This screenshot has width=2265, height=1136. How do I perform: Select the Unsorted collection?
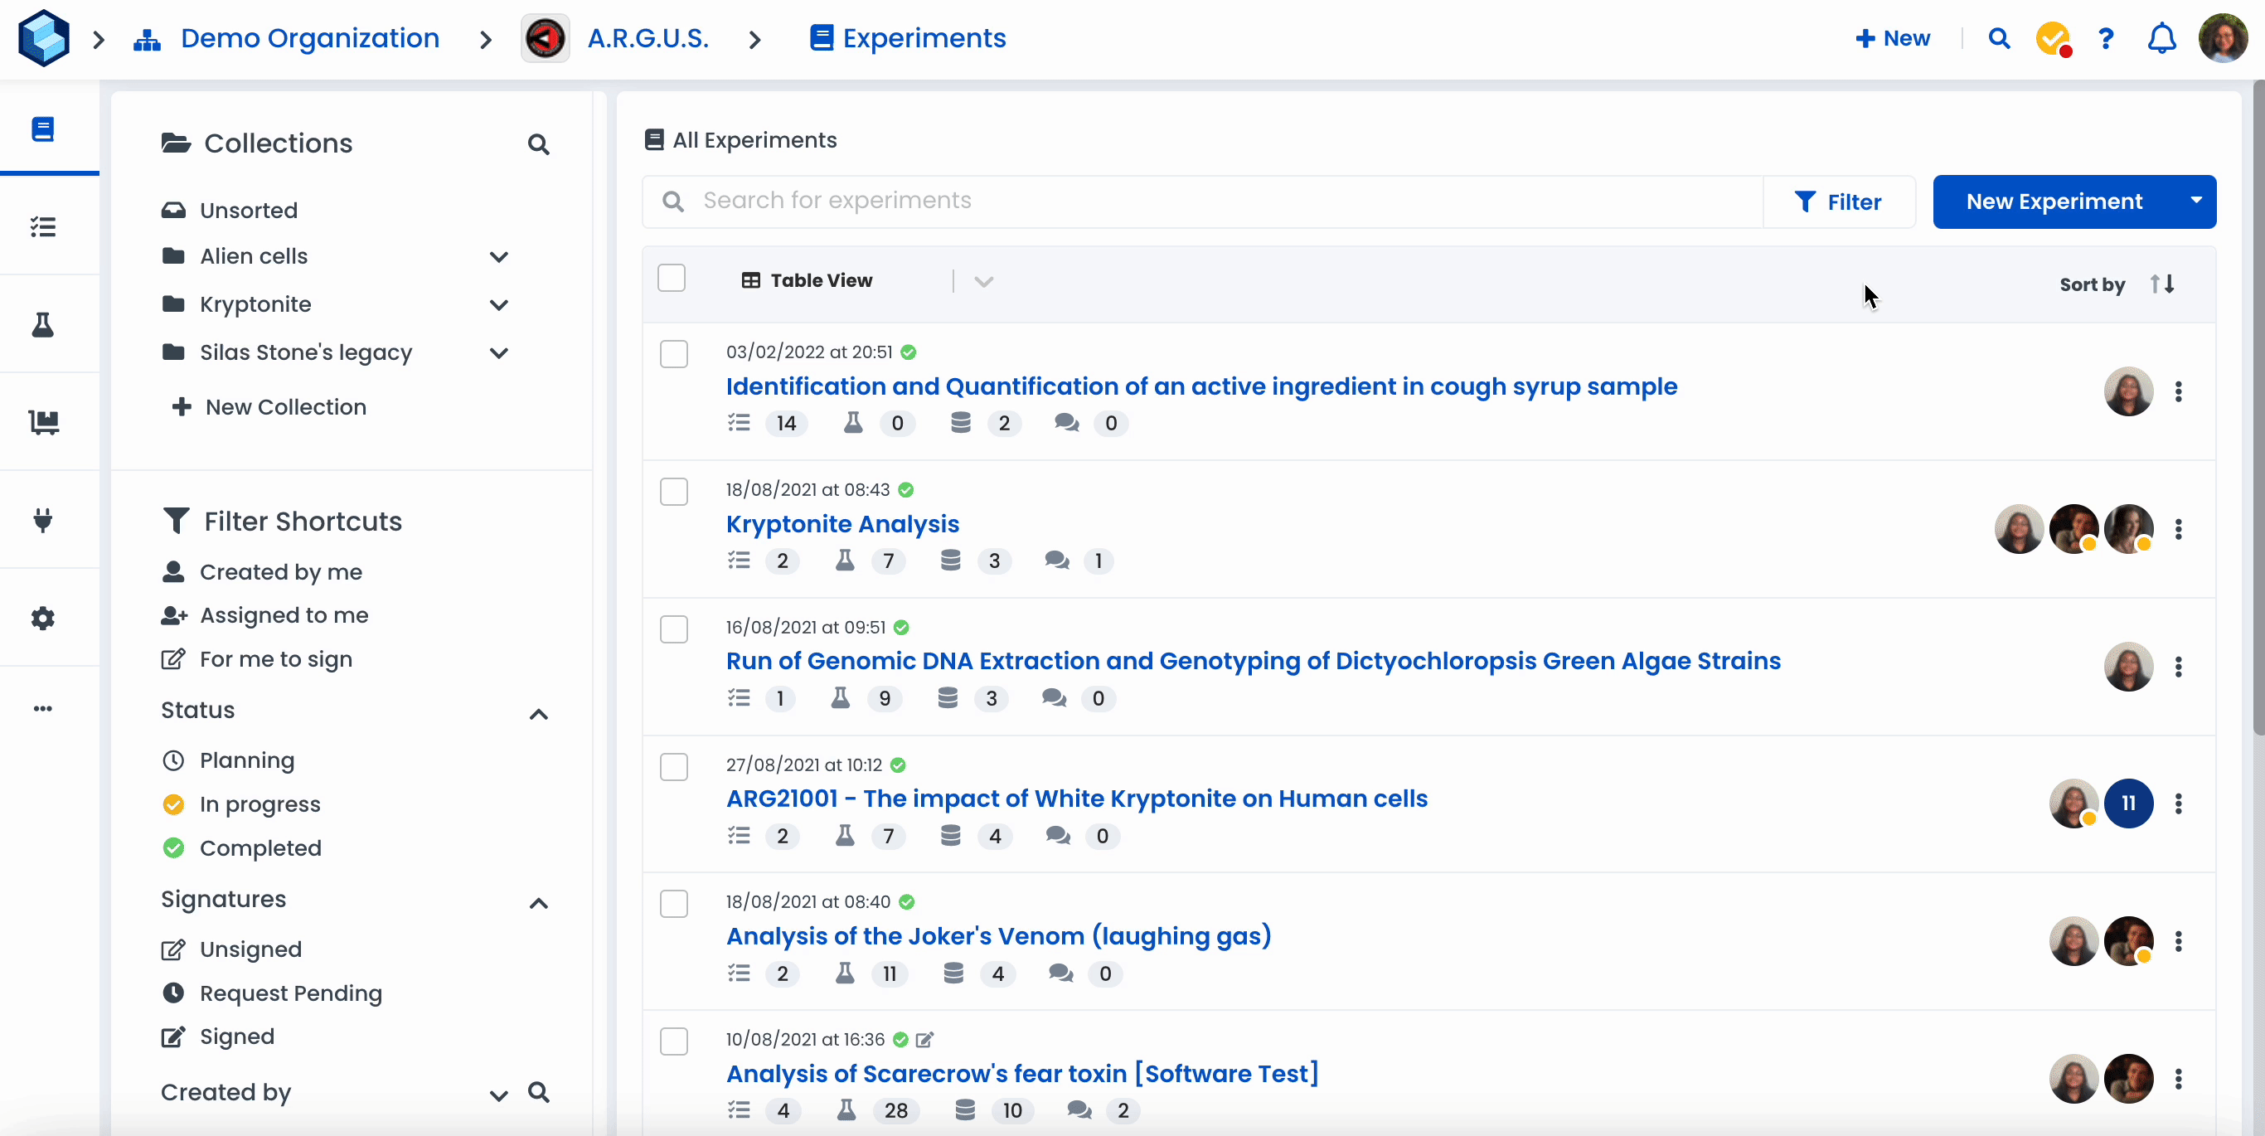pyautogui.click(x=248, y=210)
